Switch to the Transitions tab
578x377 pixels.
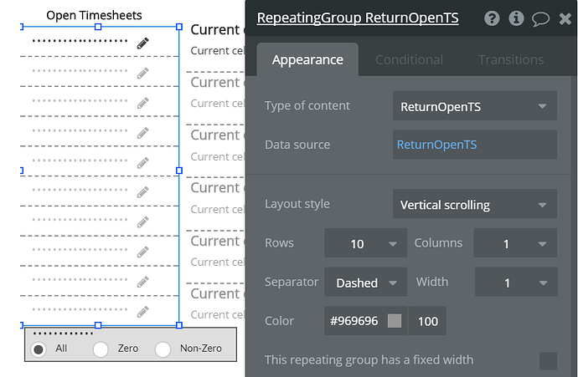(x=510, y=60)
